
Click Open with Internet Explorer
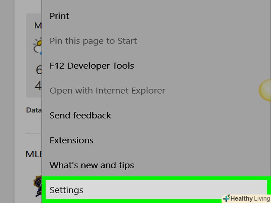(107, 91)
